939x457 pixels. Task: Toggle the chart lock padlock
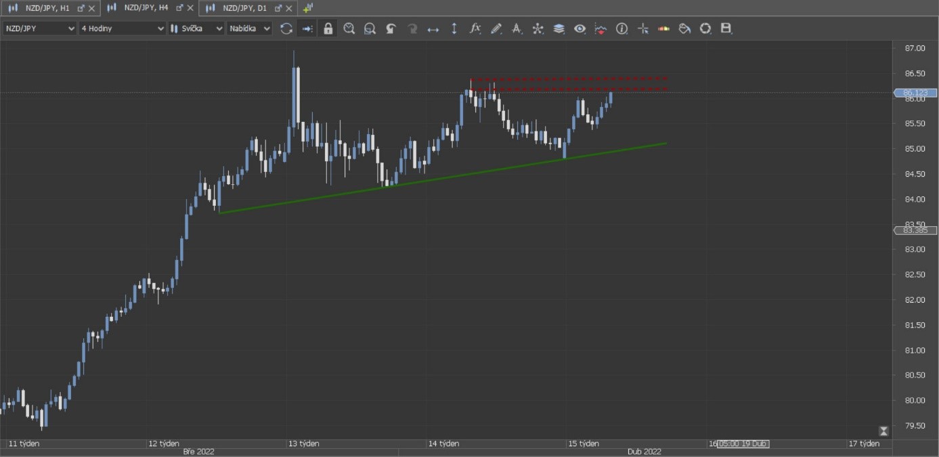(x=328, y=28)
